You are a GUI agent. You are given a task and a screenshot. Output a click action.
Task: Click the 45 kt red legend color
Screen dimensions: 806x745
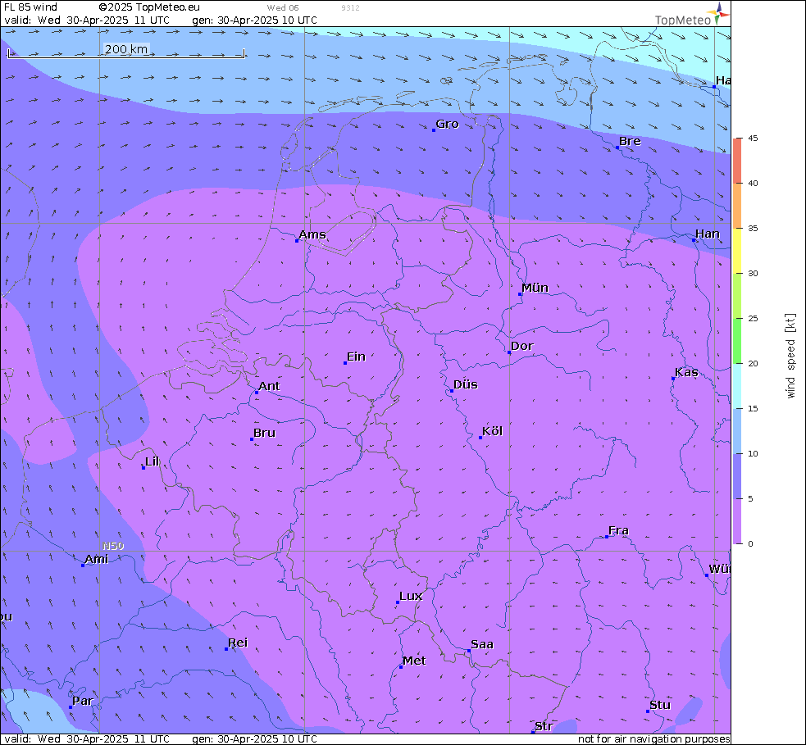(738, 161)
